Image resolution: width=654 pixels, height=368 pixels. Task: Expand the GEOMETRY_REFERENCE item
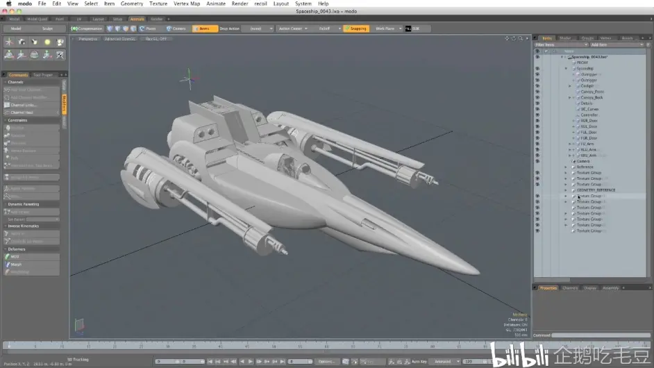coord(566,190)
